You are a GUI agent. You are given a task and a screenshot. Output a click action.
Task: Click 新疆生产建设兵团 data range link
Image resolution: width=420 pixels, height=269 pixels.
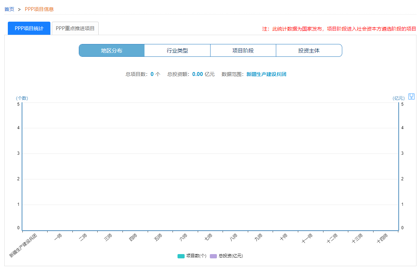click(266, 74)
